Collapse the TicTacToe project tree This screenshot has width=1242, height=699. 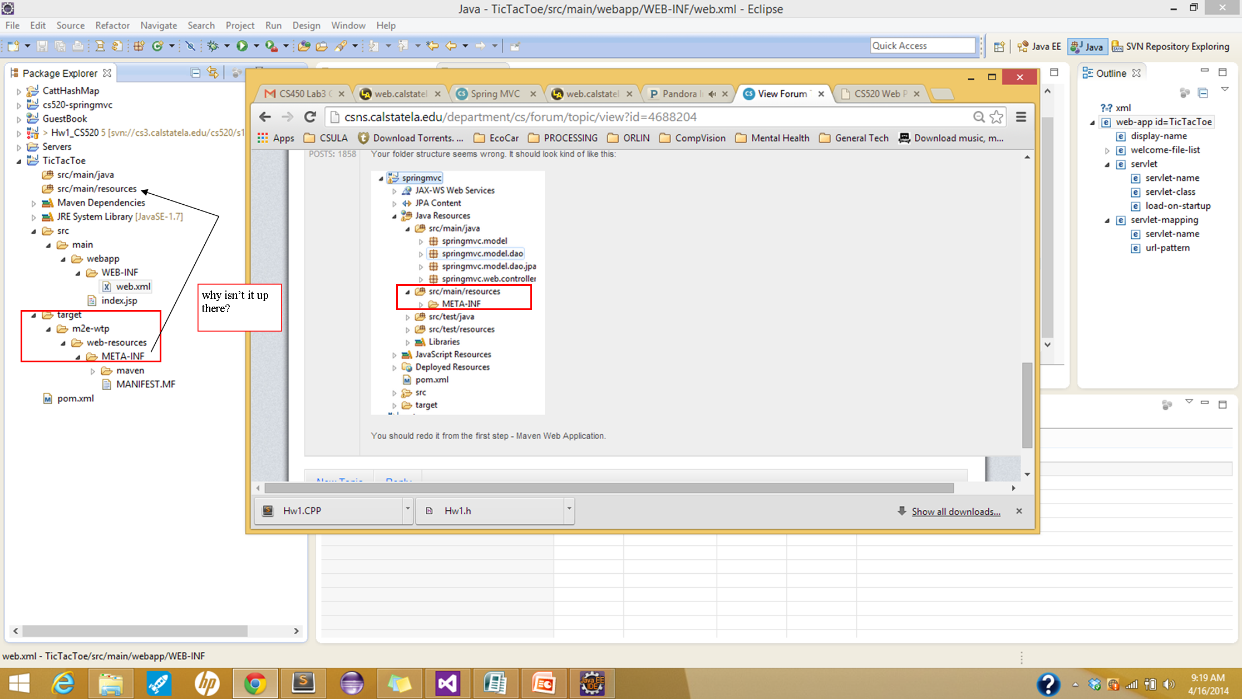pos(19,161)
